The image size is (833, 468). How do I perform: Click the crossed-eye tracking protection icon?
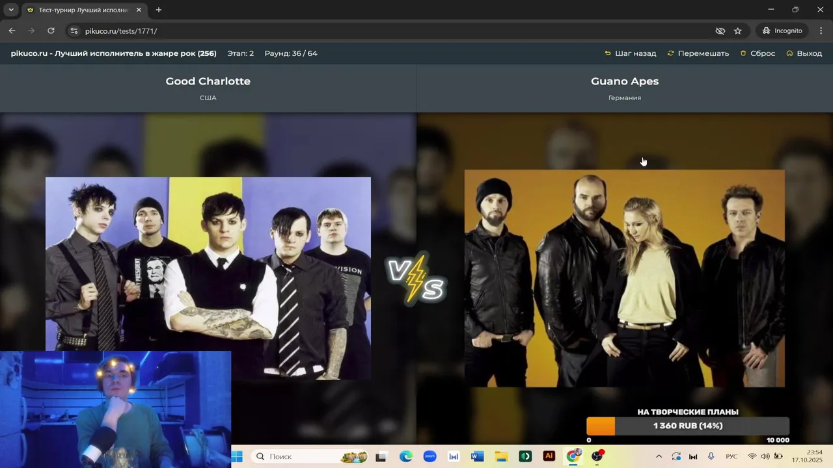tap(720, 31)
